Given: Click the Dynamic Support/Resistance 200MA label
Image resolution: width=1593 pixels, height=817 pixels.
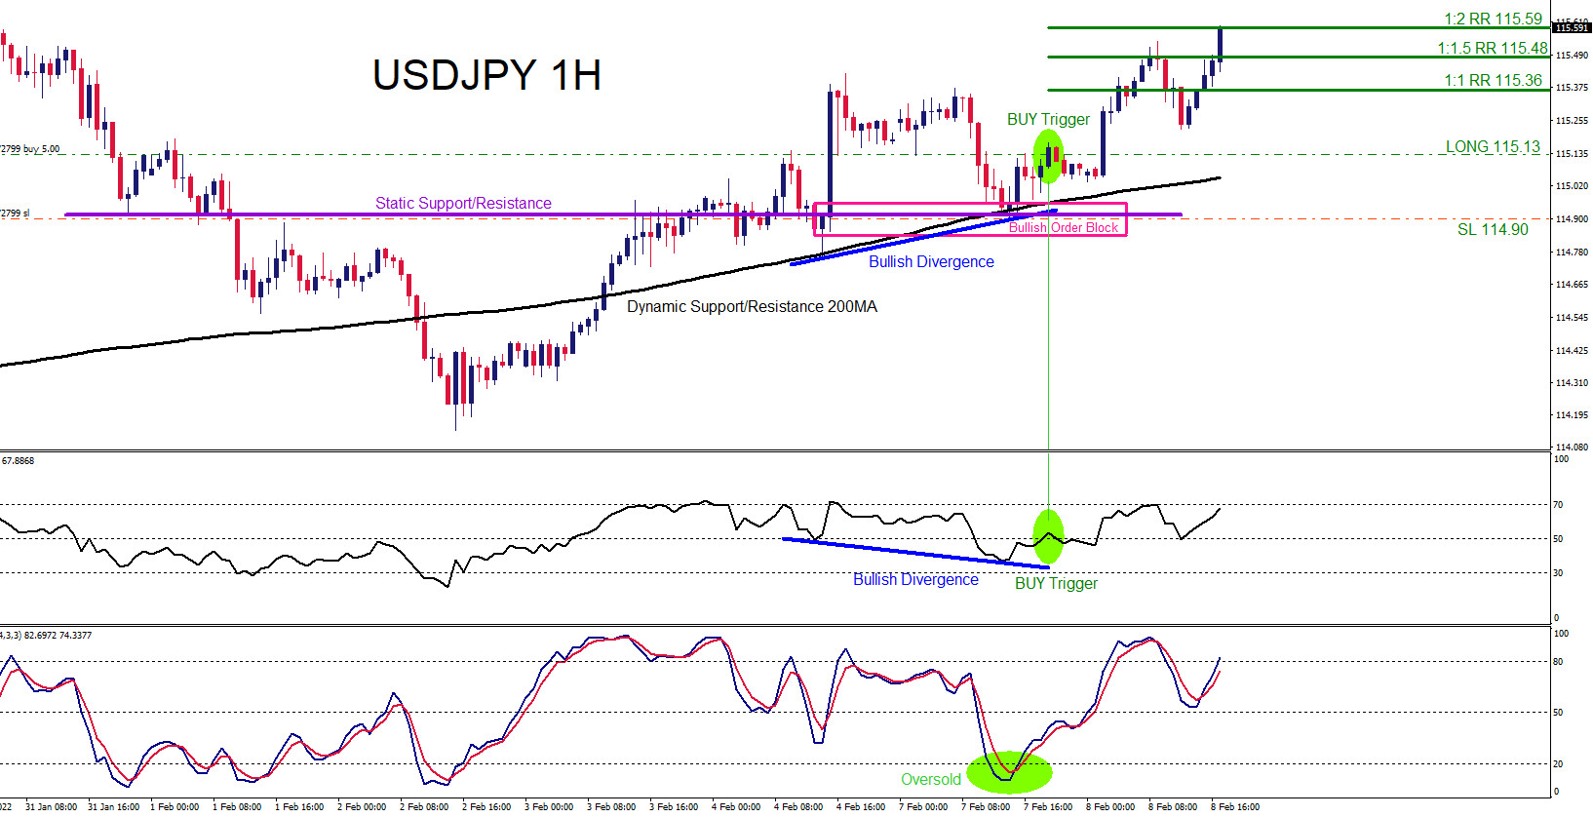Looking at the screenshot, I should tap(752, 306).
